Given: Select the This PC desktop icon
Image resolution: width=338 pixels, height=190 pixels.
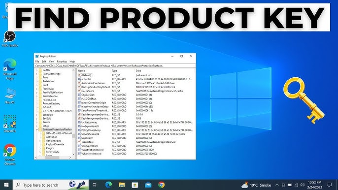Looking at the screenshot, I should 10,95.
